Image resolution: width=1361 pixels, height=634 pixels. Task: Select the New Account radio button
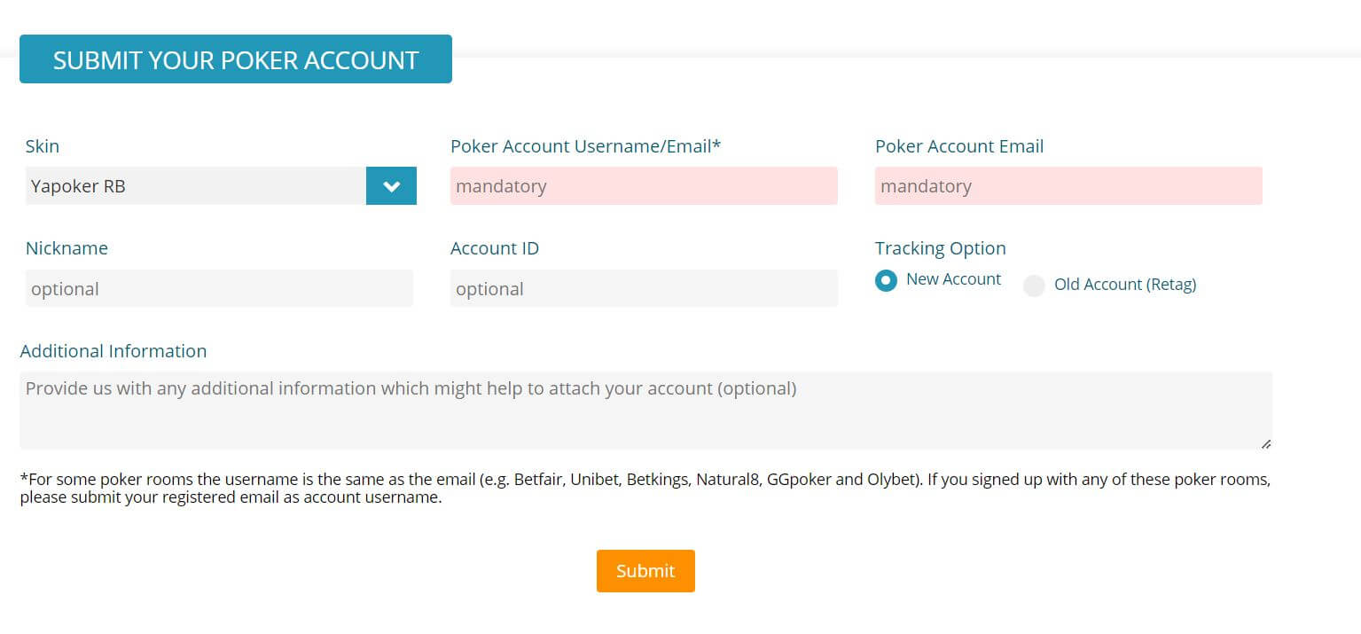point(886,280)
